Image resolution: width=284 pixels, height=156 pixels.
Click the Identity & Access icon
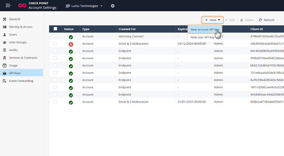click(x=4, y=27)
